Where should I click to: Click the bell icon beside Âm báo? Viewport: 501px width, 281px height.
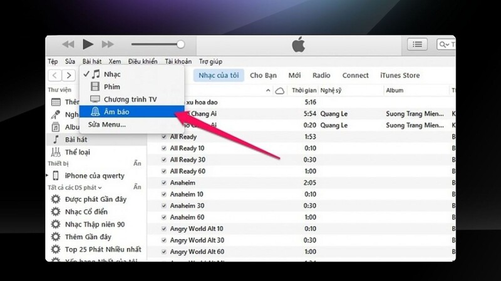[95, 112]
